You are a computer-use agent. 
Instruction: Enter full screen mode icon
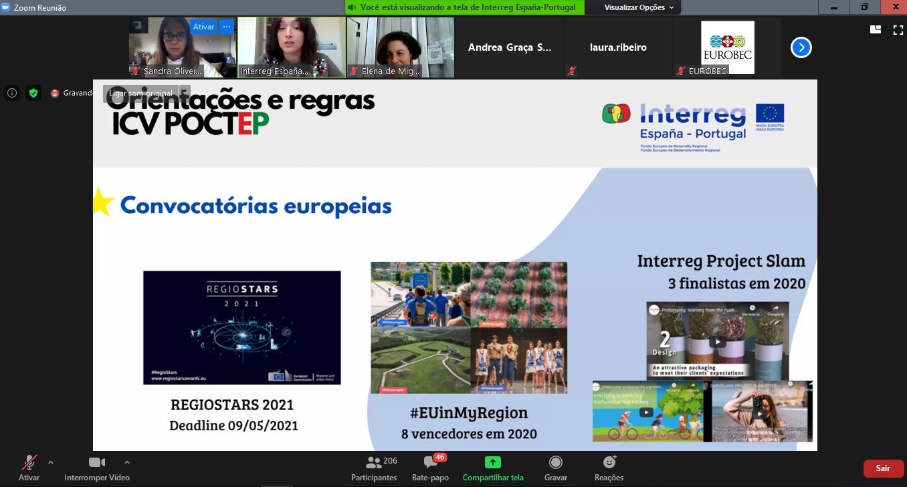pyautogui.click(x=898, y=29)
